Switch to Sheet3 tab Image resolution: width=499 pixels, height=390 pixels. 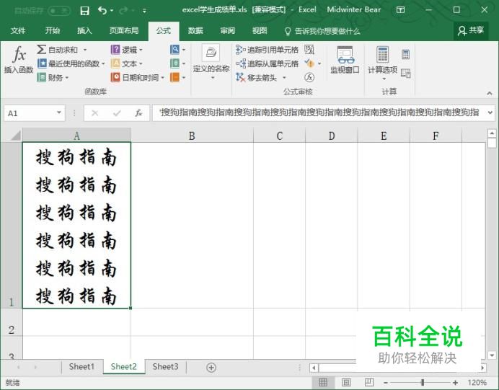click(x=165, y=367)
